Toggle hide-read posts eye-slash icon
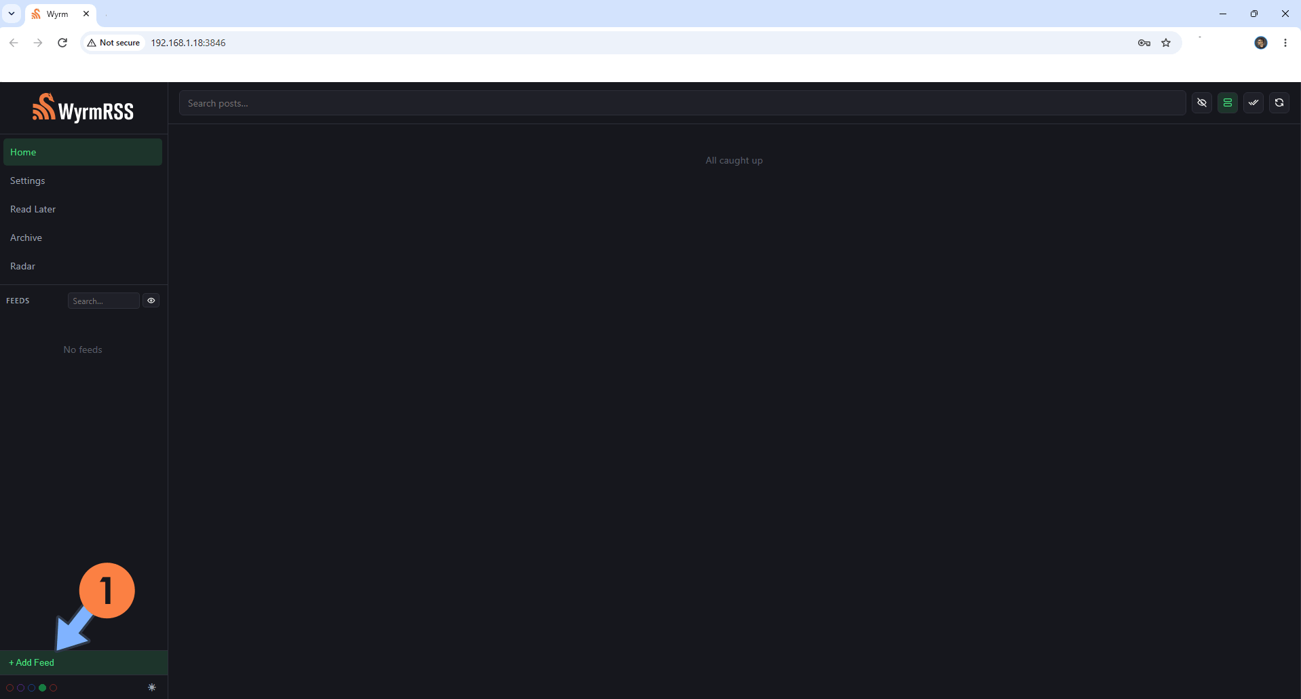 tap(1202, 103)
